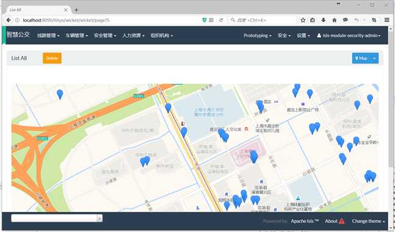Click the metro station icon beside the yellow road
This screenshot has width=395, height=232.
coord(183,123)
